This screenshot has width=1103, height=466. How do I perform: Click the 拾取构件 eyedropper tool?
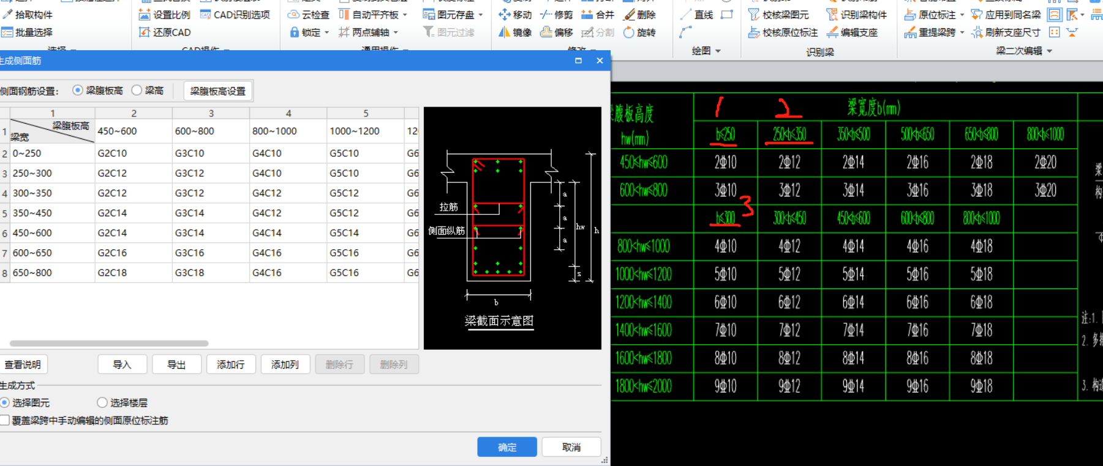(x=27, y=15)
